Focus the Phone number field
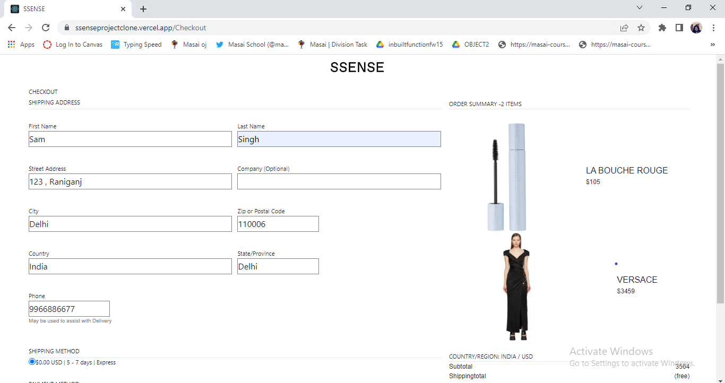Viewport: 725px width, 383px height. (69, 309)
